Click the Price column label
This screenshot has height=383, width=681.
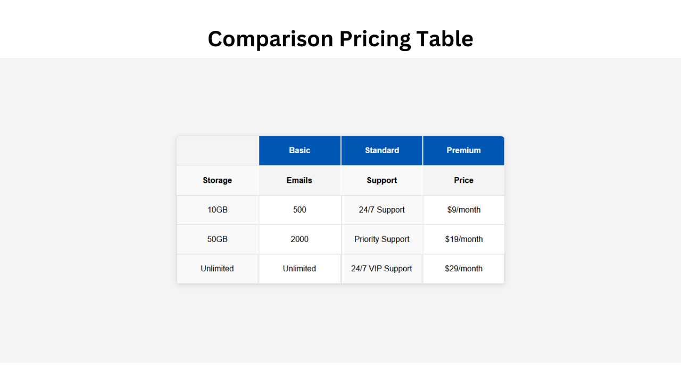point(463,180)
